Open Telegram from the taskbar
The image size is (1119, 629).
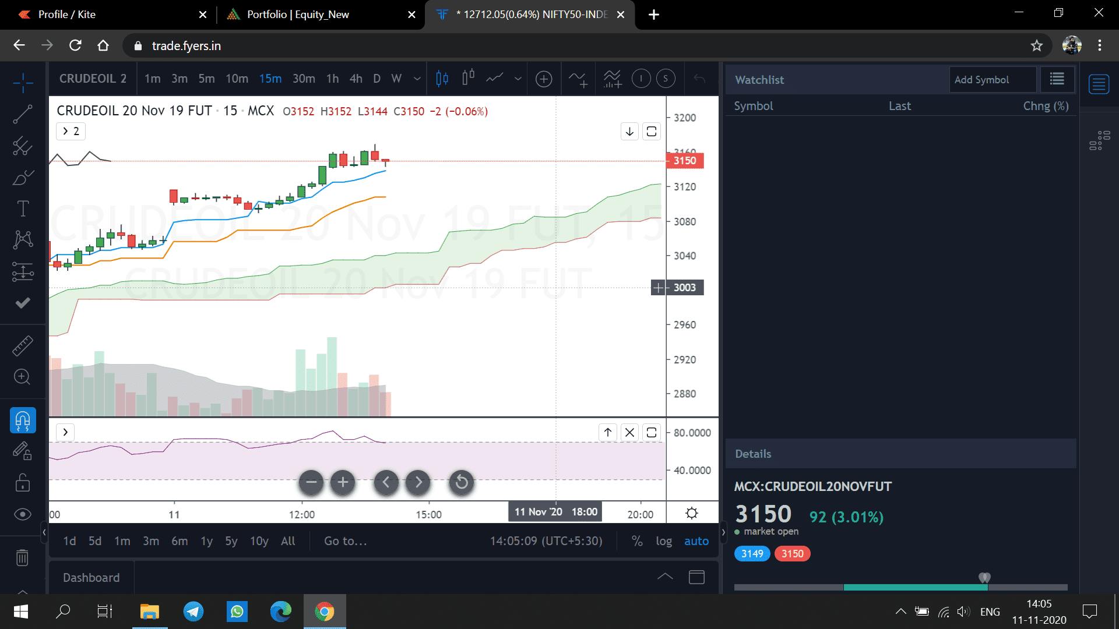[x=193, y=612]
